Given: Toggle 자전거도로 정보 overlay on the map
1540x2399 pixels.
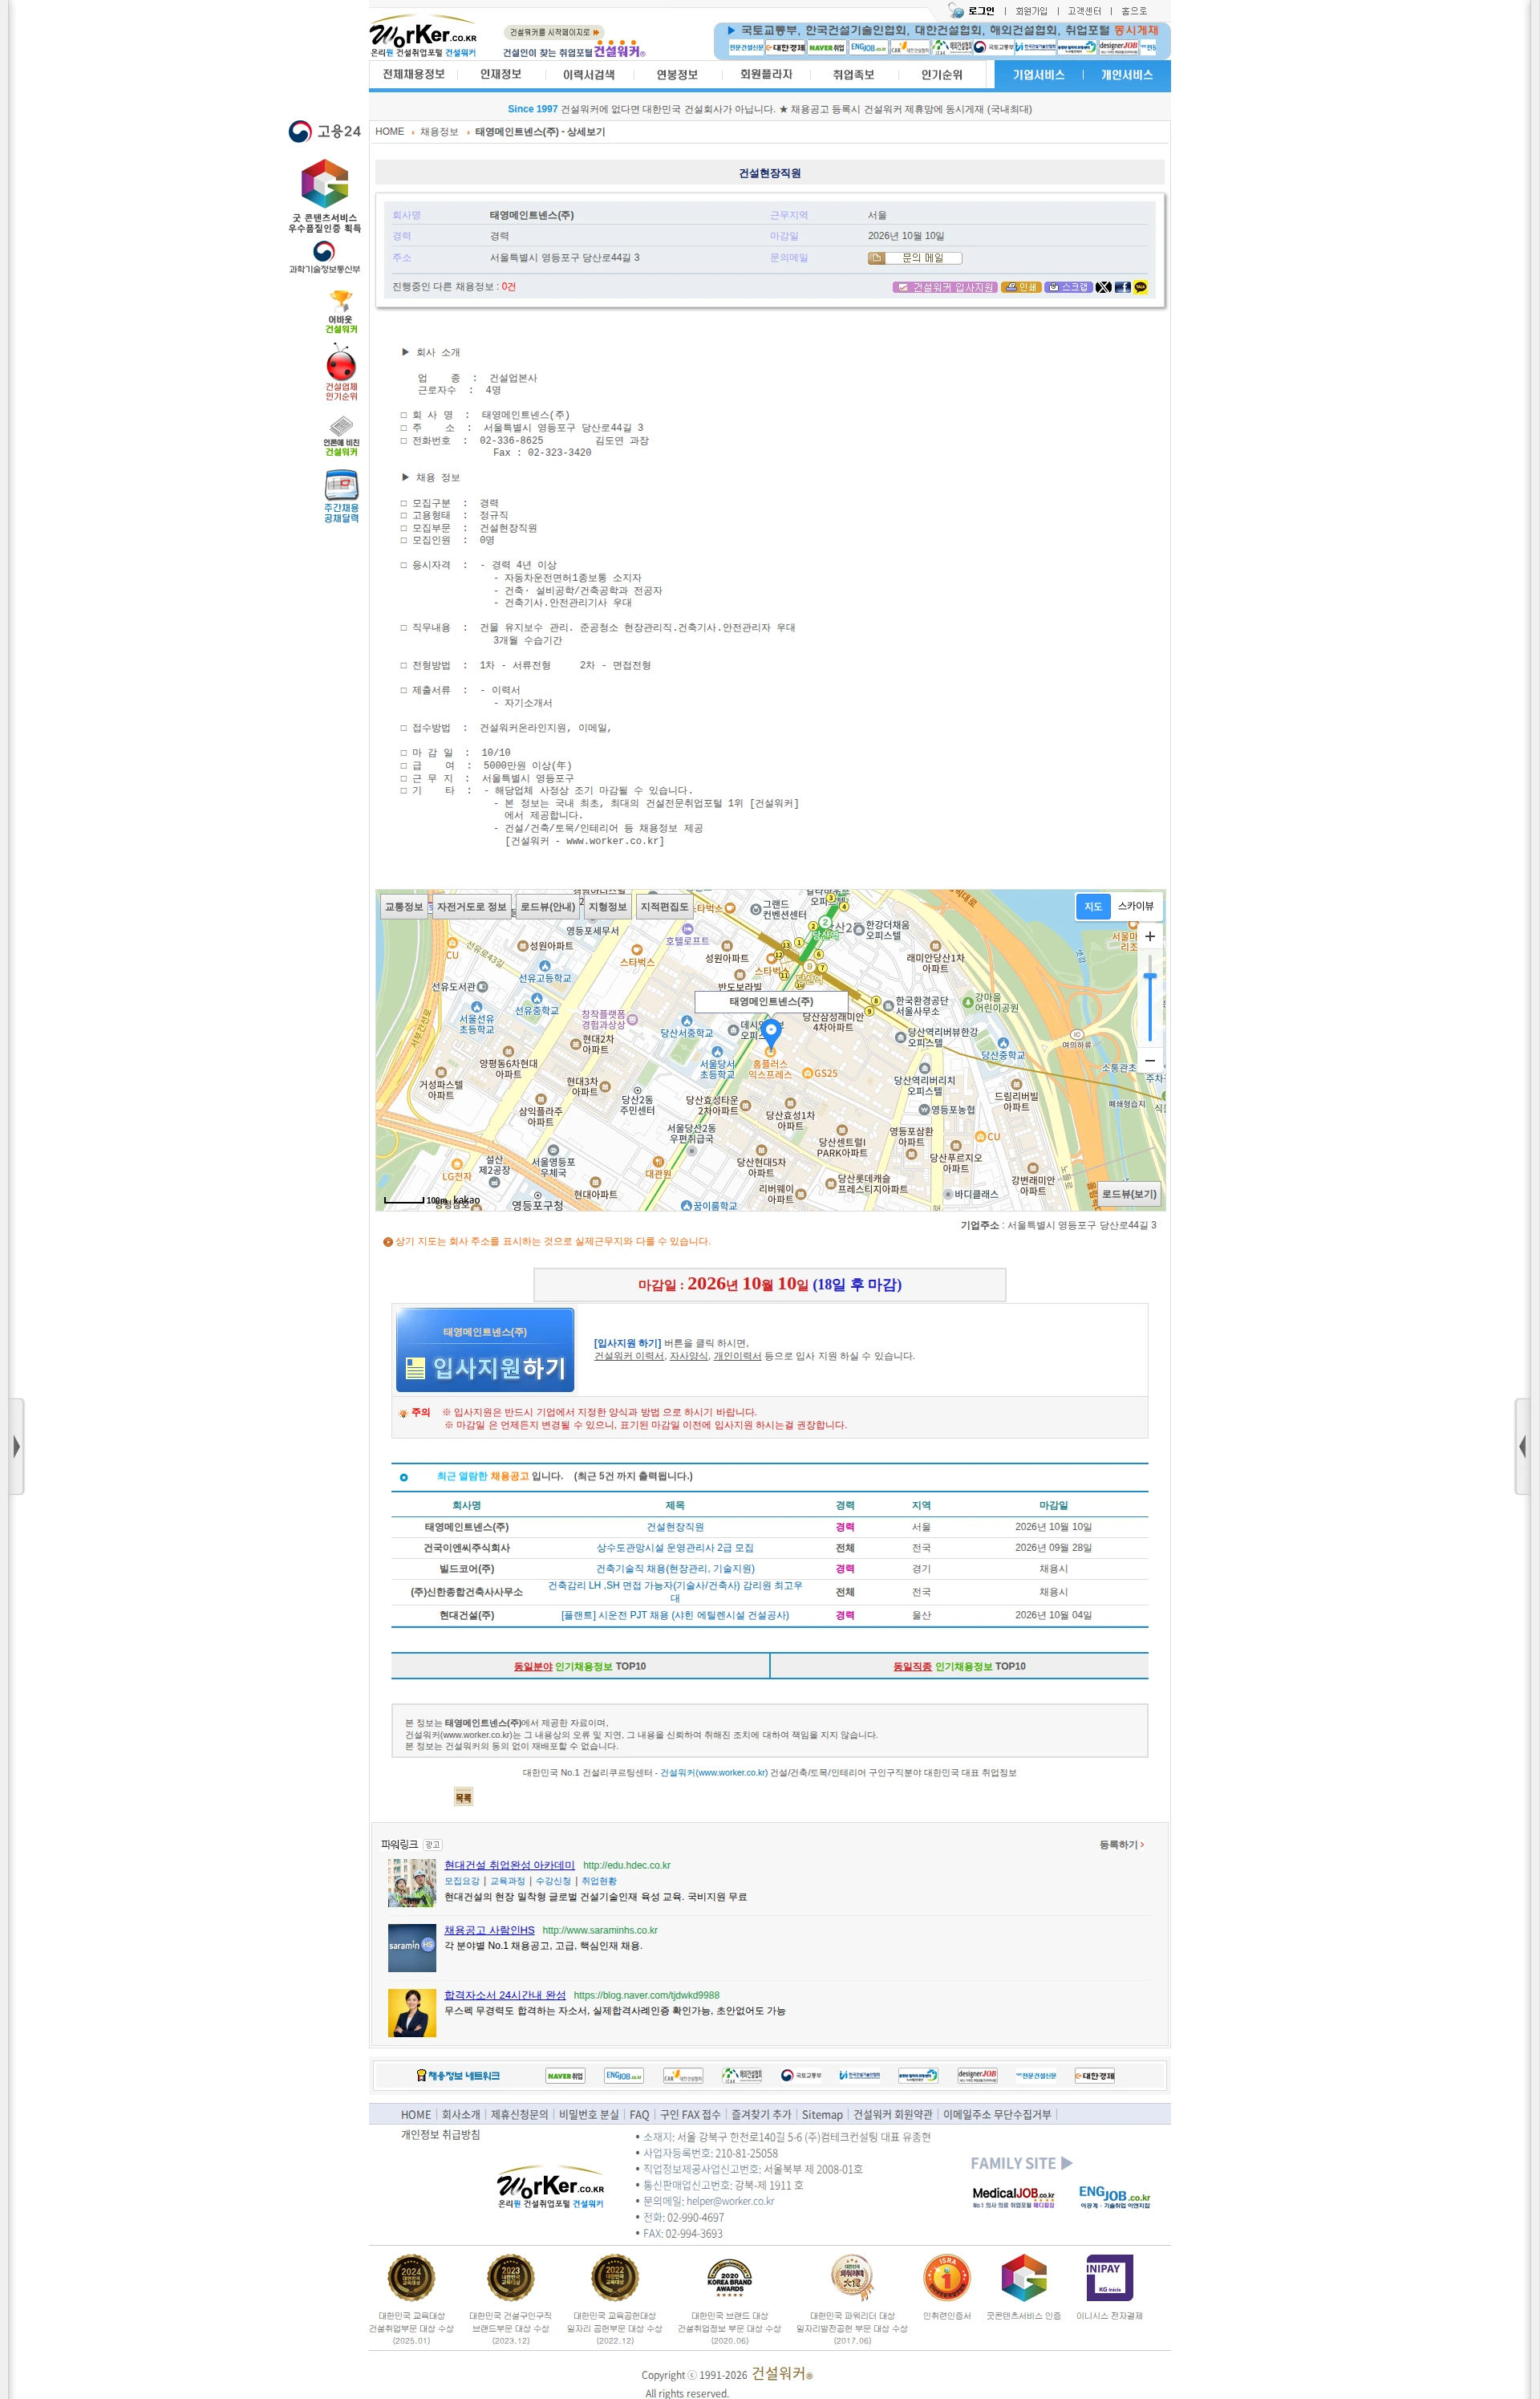Looking at the screenshot, I should tap(472, 907).
